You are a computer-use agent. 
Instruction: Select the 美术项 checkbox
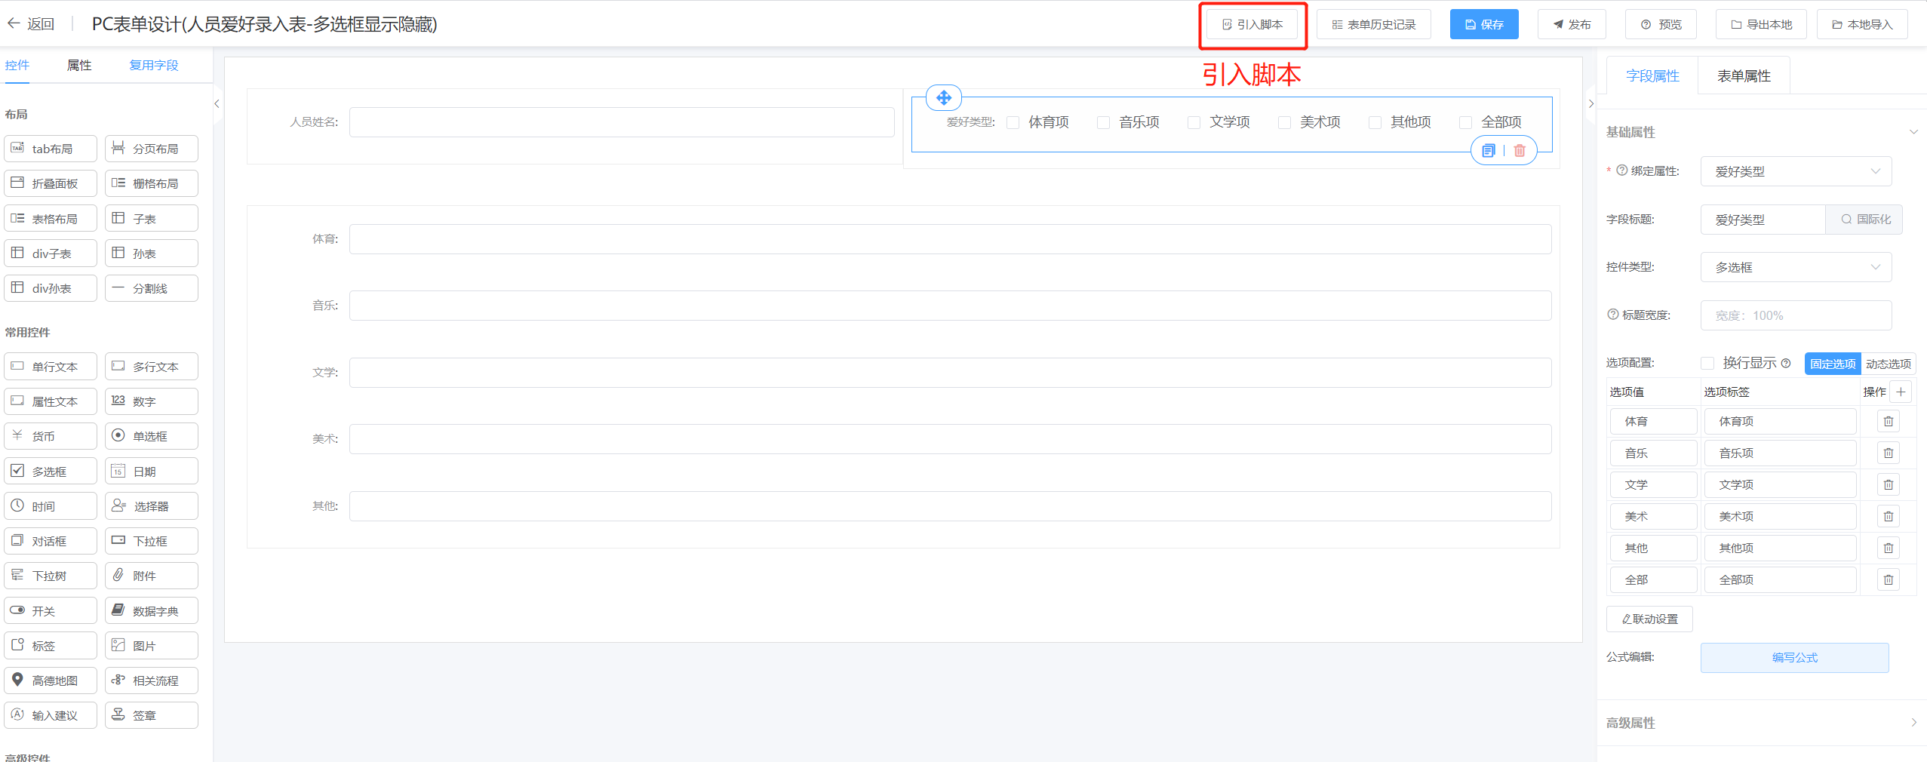click(1285, 122)
